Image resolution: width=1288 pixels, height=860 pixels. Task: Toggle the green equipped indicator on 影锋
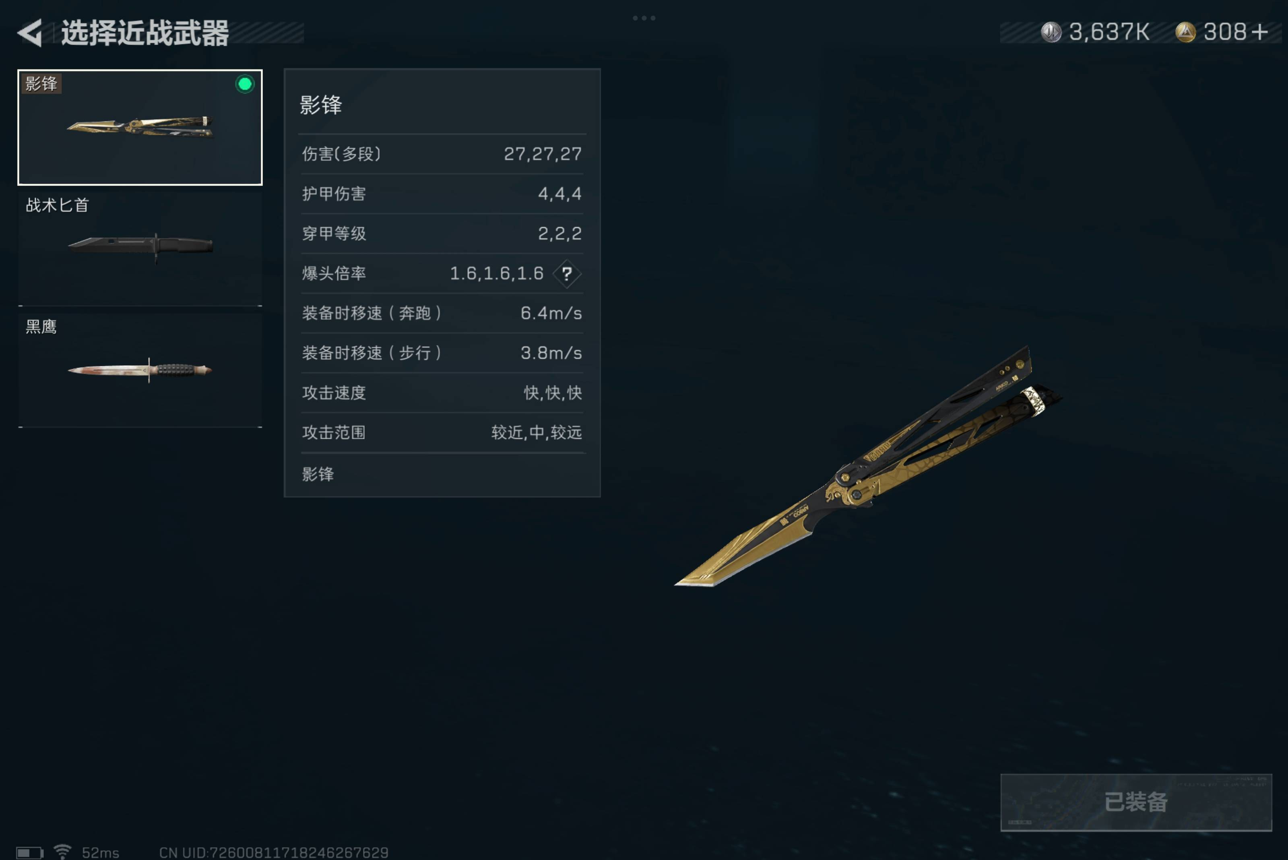point(245,84)
